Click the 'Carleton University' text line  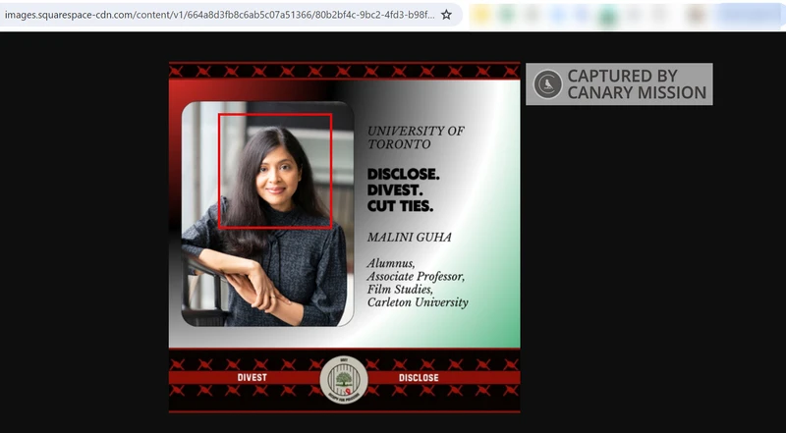point(418,302)
